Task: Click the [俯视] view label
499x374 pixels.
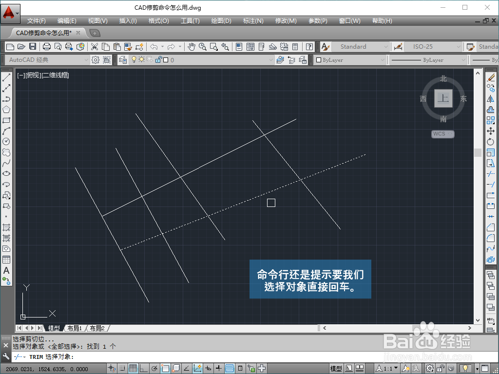Action: (33, 75)
